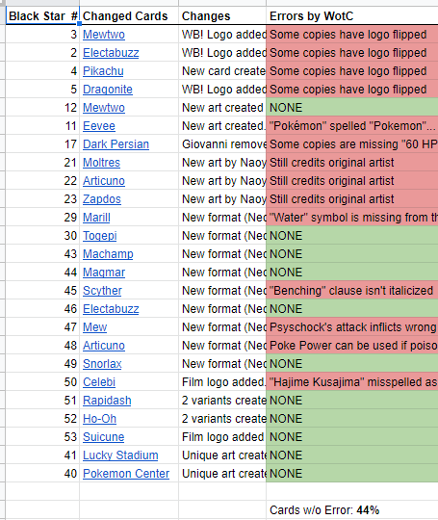This screenshot has width=438, height=520.
Task: Open the Pokemon Center link
Action: pyautogui.click(x=126, y=474)
